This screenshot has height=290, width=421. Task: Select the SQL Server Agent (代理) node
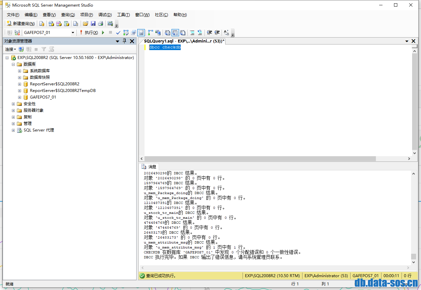point(39,130)
